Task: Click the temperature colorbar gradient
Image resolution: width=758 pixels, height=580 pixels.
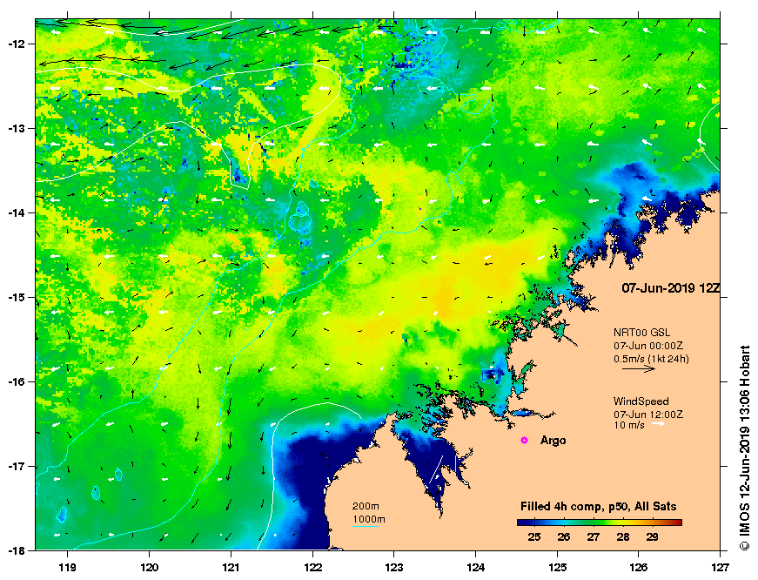Action: point(600,523)
